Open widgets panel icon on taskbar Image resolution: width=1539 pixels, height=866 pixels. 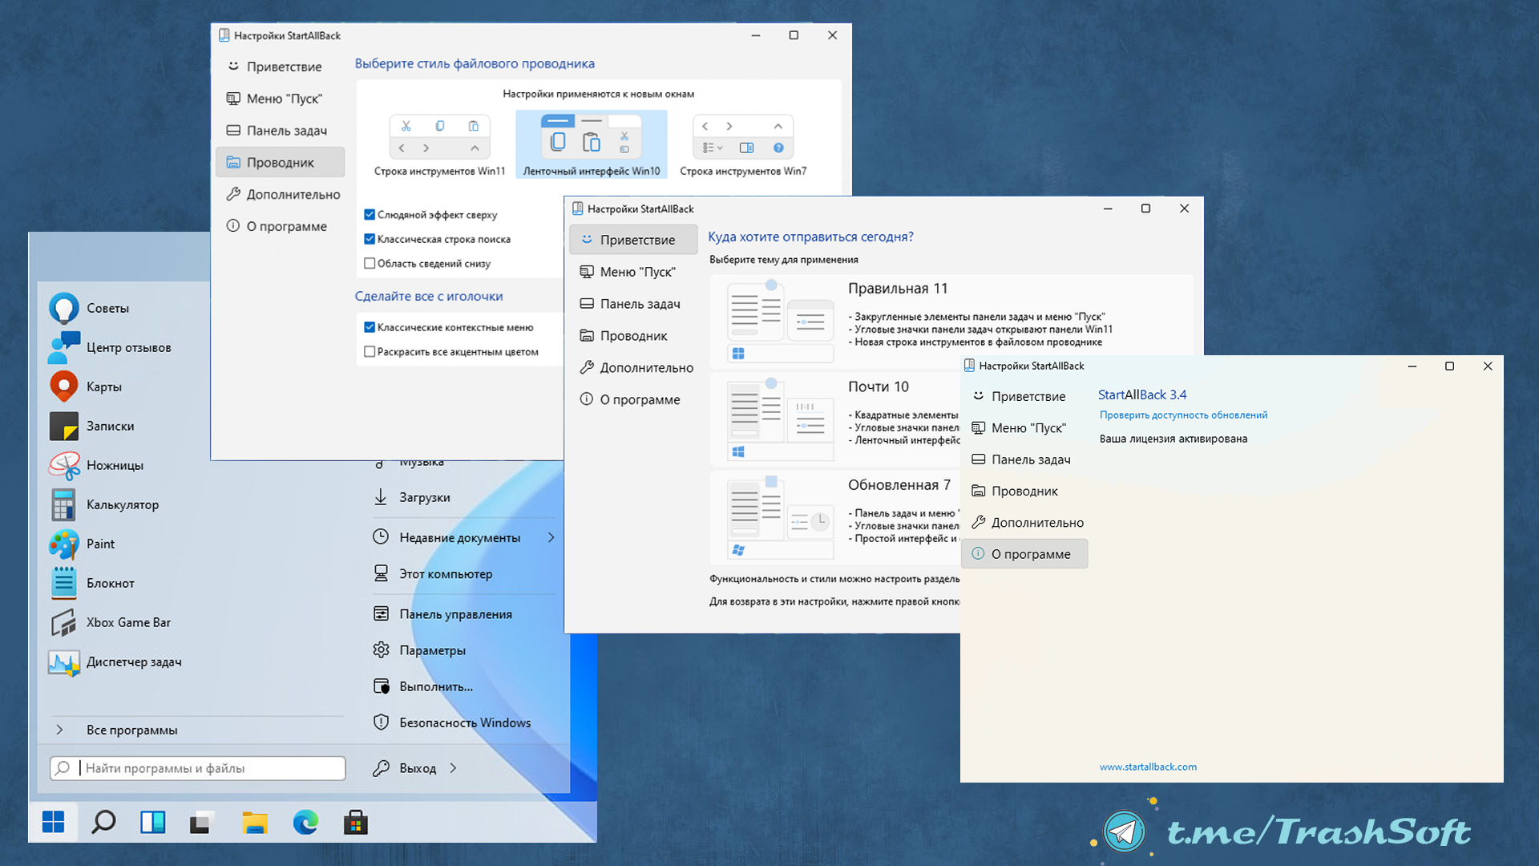pos(153,822)
